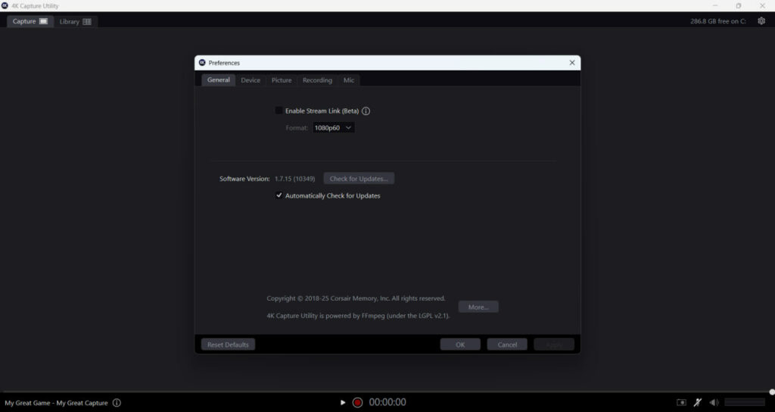
Task: Take a screenshot with the camera icon
Action: pos(682,403)
